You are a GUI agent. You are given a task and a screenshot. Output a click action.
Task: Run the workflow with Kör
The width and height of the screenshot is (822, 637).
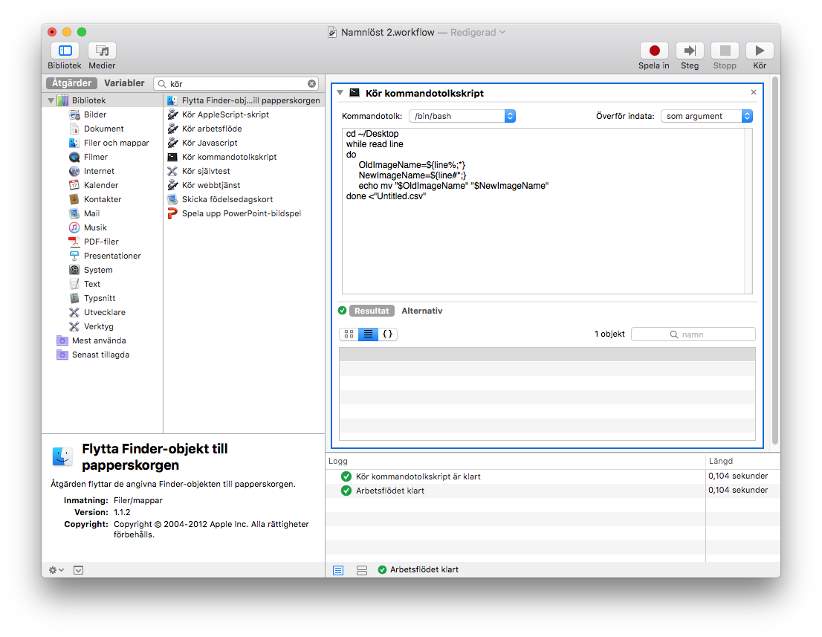(760, 51)
